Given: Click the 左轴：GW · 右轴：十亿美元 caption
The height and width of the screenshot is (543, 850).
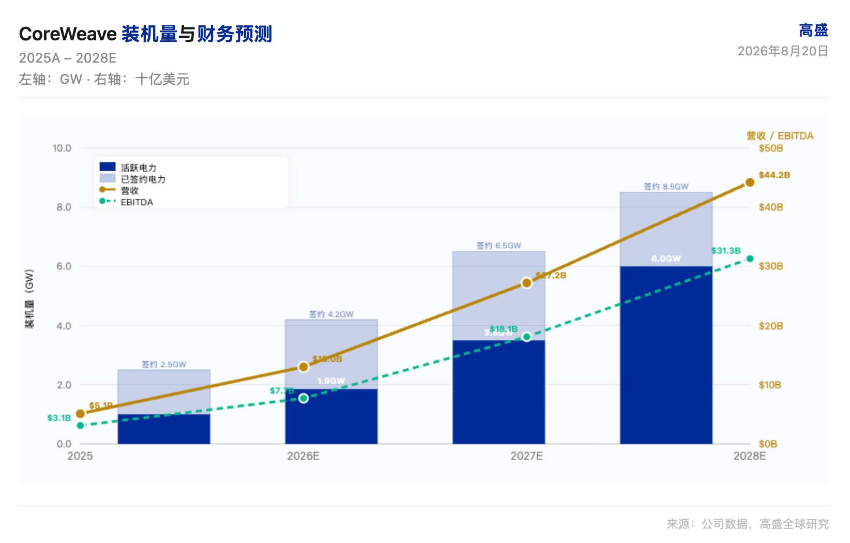Looking at the screenshot, I should click(x=104, y=79).
